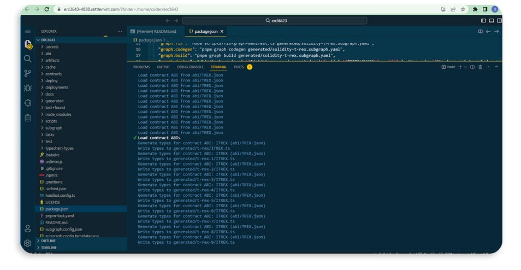Add a new terminal with plus
This screenshot has width=521, height=270.
click(x=460, y=67)
